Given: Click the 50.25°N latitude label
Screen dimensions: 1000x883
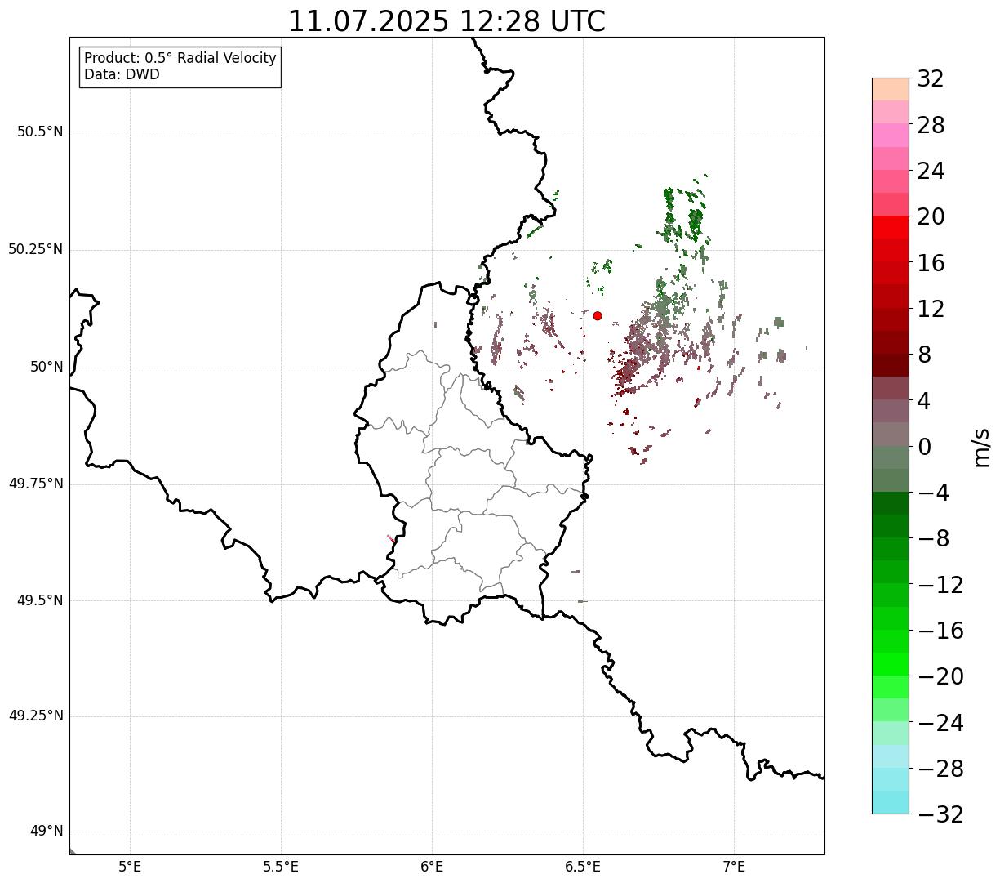Looking at the screenshot, I should pyautogui.click(x=36, y=249).
